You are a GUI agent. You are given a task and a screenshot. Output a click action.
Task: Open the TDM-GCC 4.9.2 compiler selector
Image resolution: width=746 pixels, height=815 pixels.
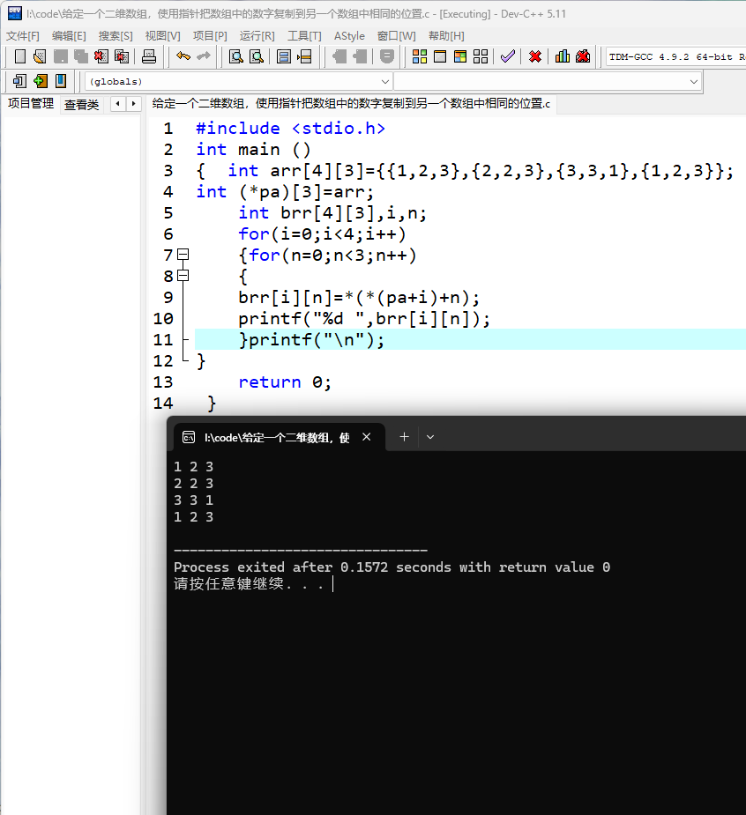675,56
